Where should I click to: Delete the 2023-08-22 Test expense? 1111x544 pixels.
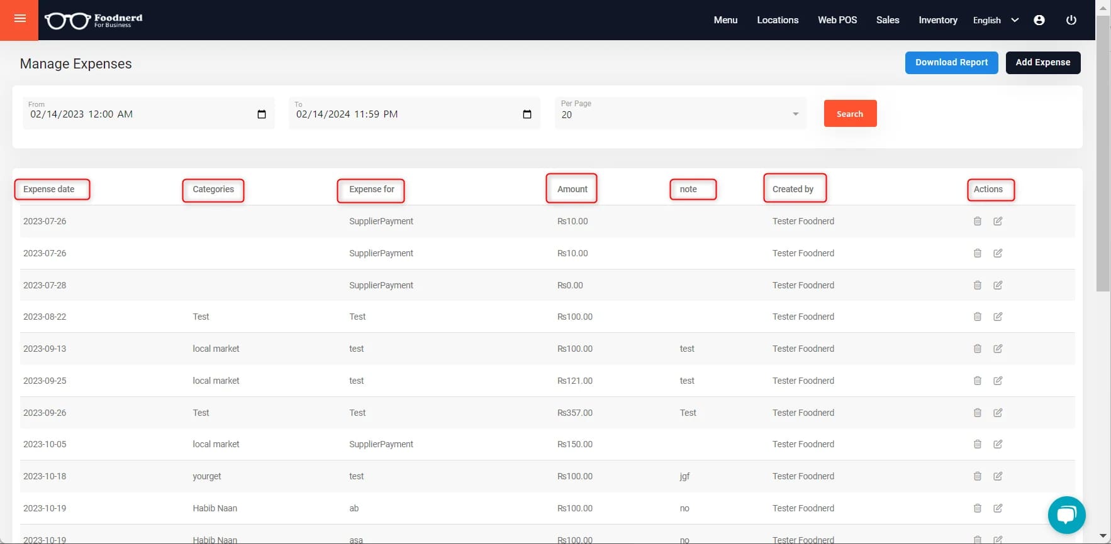[x=978, y=317]
